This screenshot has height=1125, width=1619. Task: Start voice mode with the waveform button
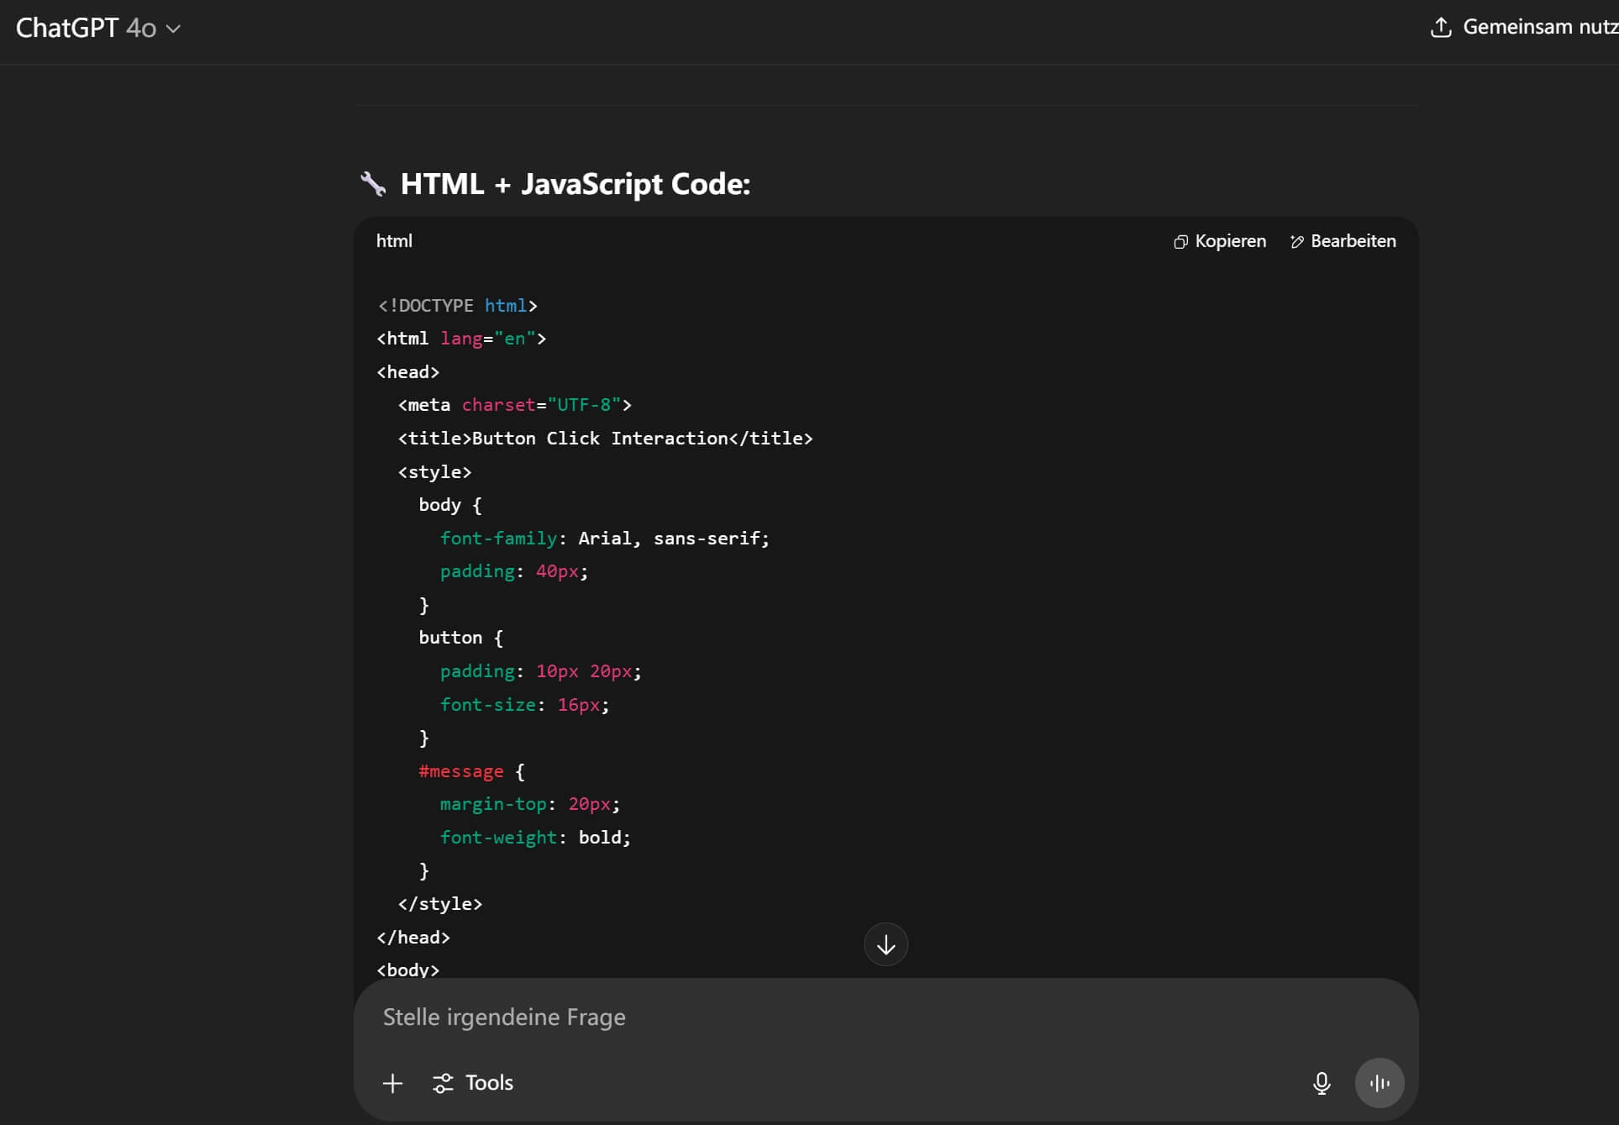coord(1379,1083)
